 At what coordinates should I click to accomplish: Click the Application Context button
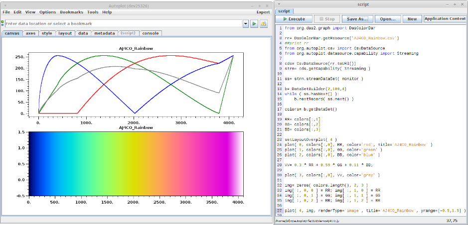pos(445,19)
